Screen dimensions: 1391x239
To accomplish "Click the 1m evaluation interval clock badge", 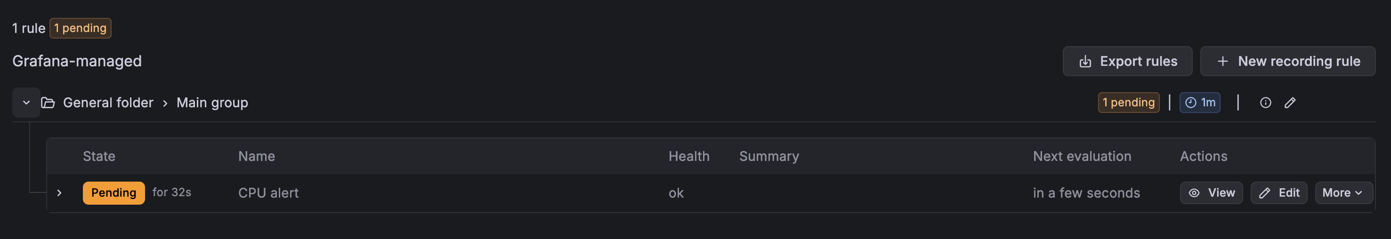I will click(x=1199, y=103).
